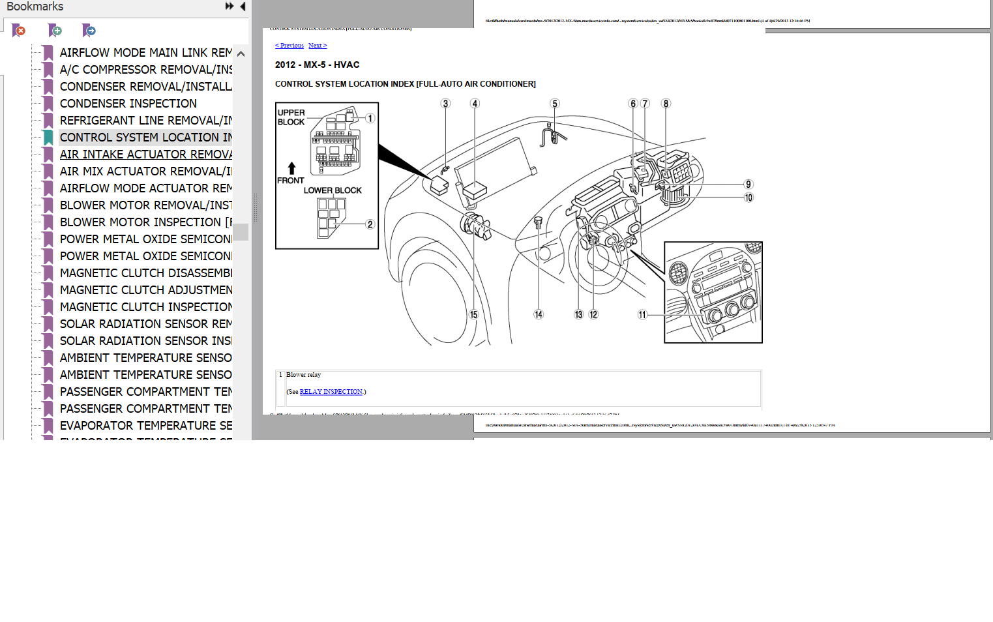Open the A/C COMPRESSOR REMOVAL bookmark
Viewport: 993px width, 622px height.
click(146, 70)
